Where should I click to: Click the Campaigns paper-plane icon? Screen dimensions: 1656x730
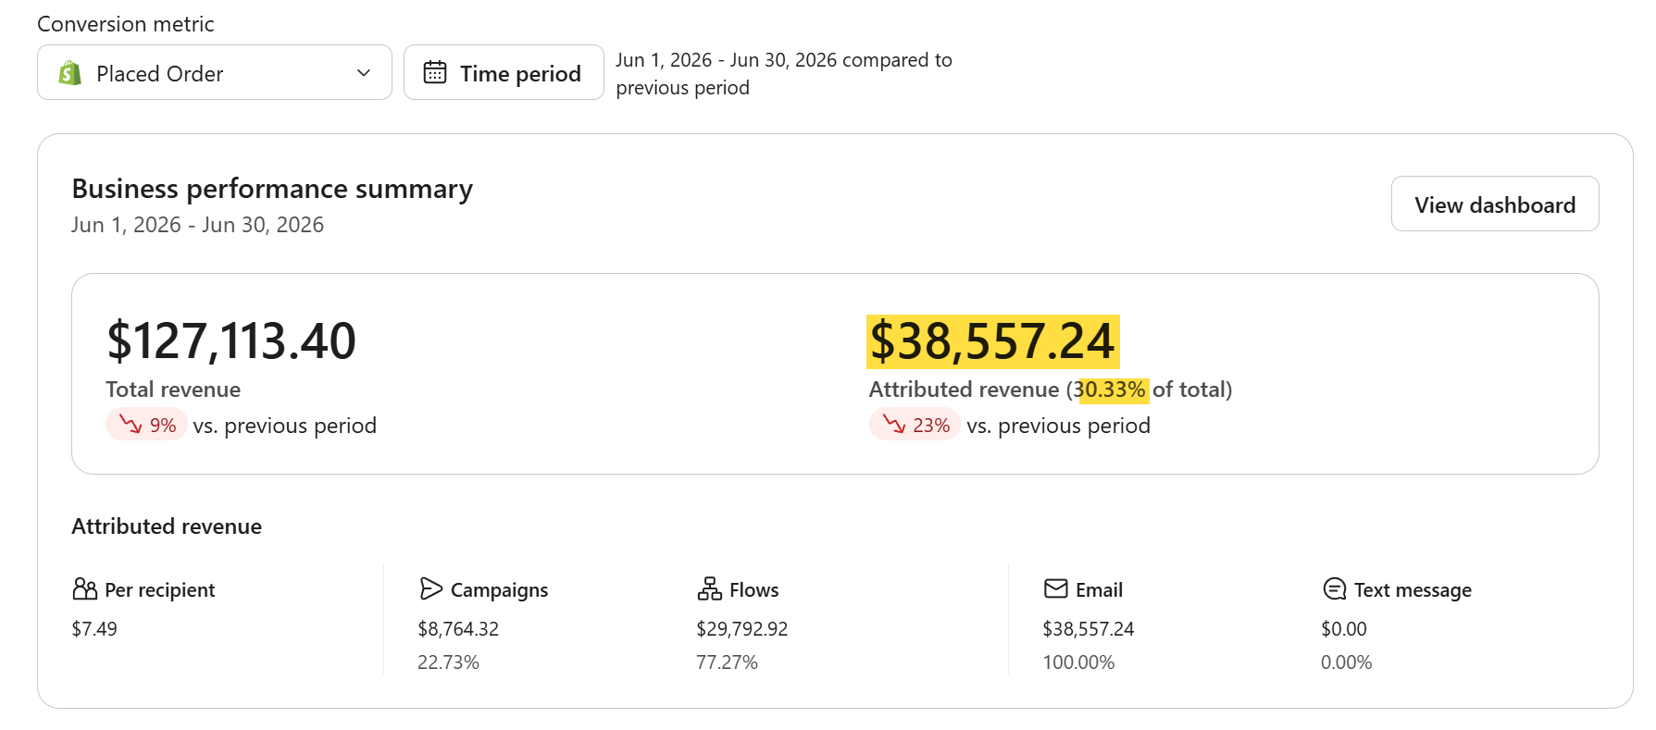pyautogui.click(x=430, y=589)
